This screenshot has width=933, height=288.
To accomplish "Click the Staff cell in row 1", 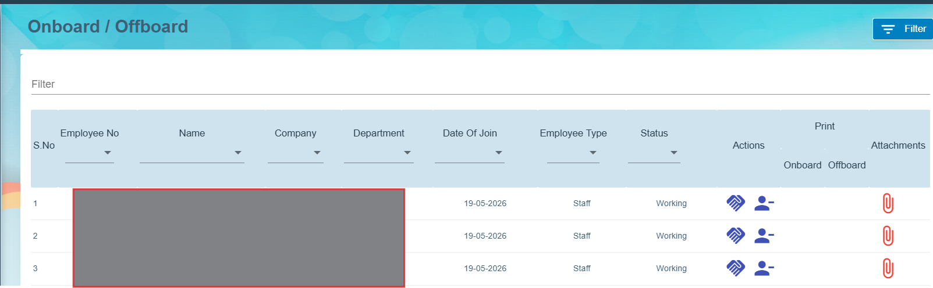I will click(x=582, y=203).
